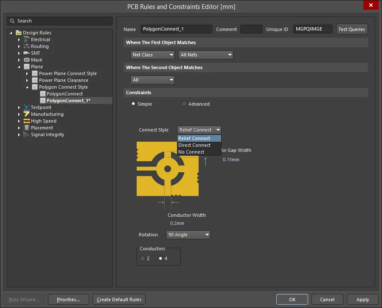Click the search magnifier icon
This screenshot has width=382, height=308.
click(x=12, y=21)
